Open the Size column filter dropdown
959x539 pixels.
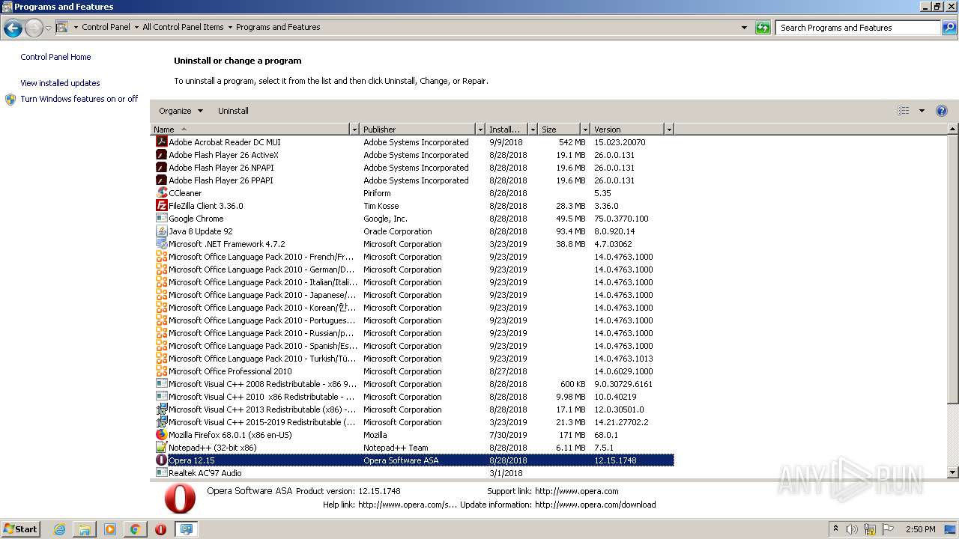tap(585, 130)
